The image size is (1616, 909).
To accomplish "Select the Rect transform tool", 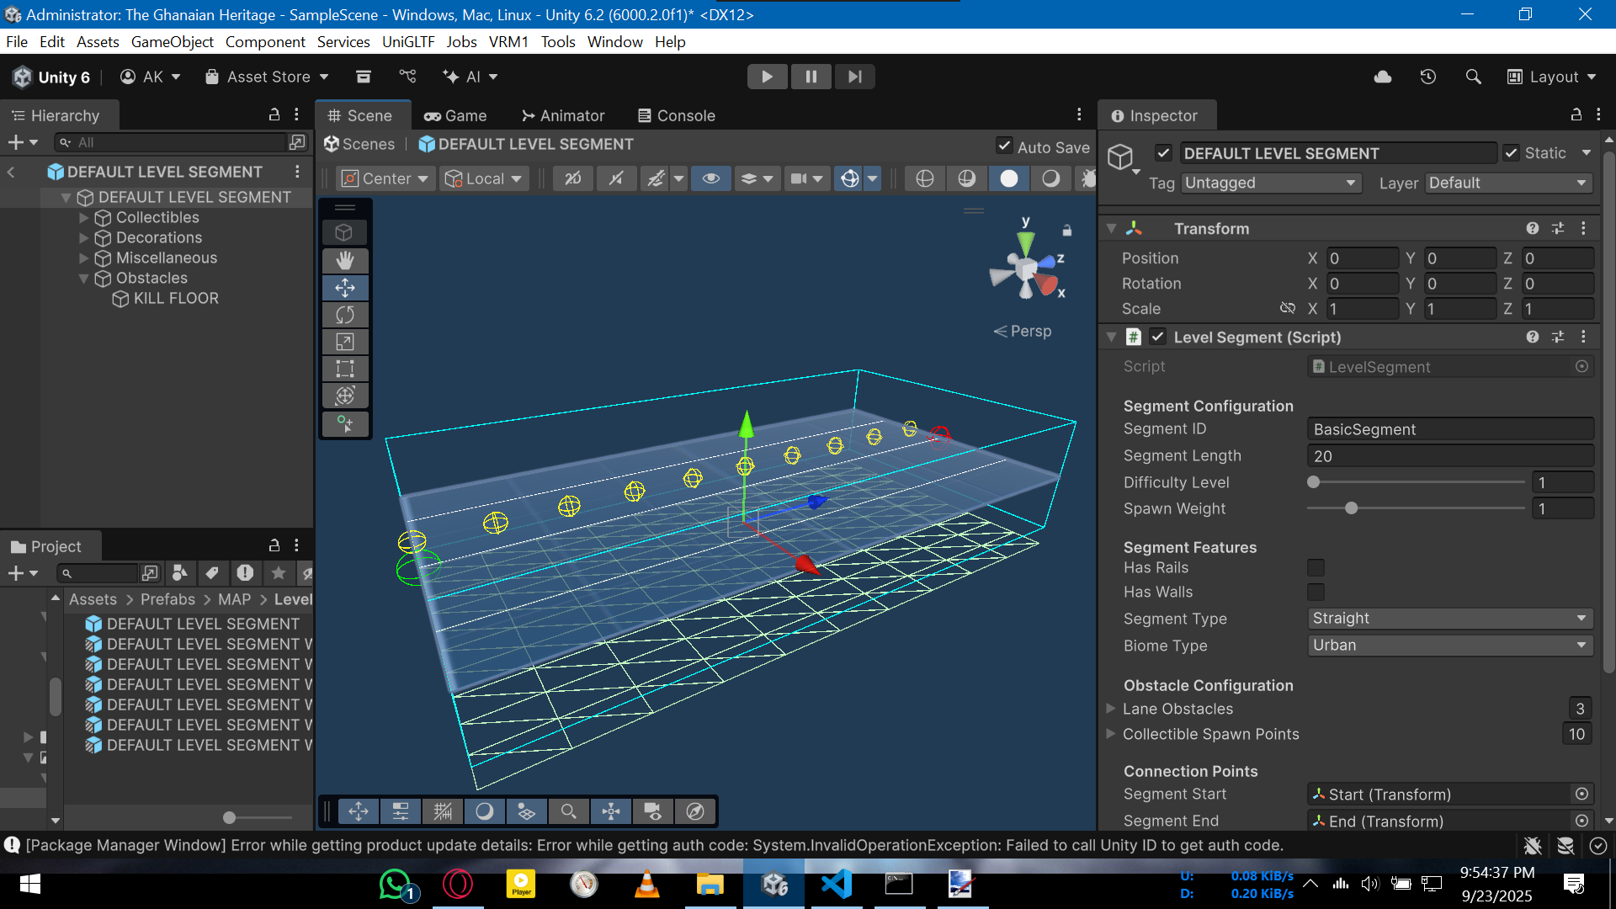I will click(x=345, y=368).
